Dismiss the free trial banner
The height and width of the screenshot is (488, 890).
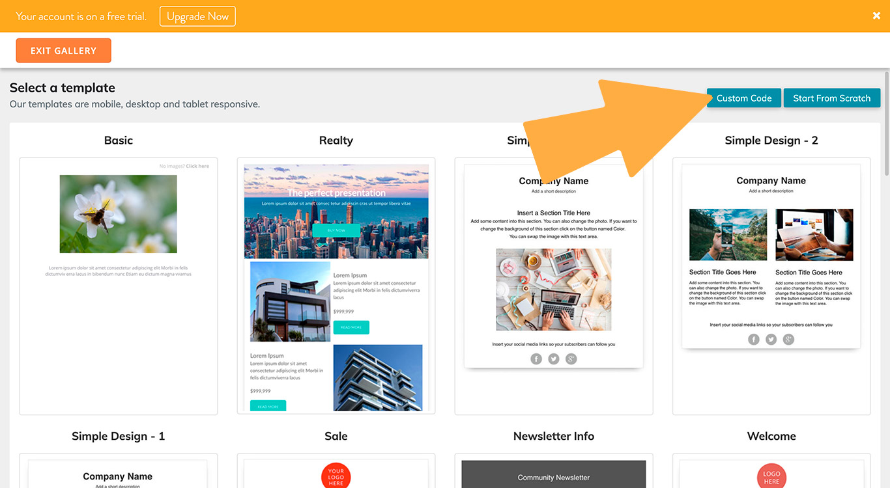876,16
